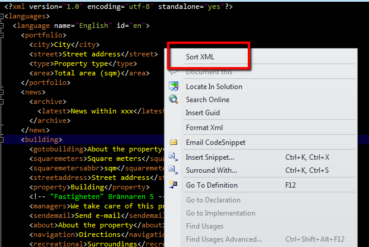Viewport: 369px width, 247px height.
Task: Open Find Usages Advanced from the menu
Action: click(223, 239)
